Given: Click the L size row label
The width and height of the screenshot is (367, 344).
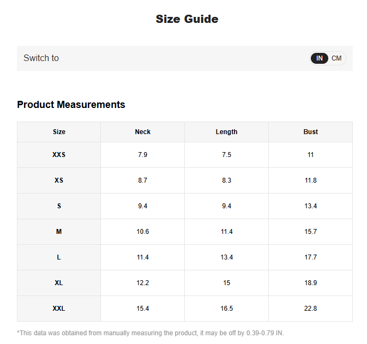Looking at the screenshot, I should pos(59,257).
